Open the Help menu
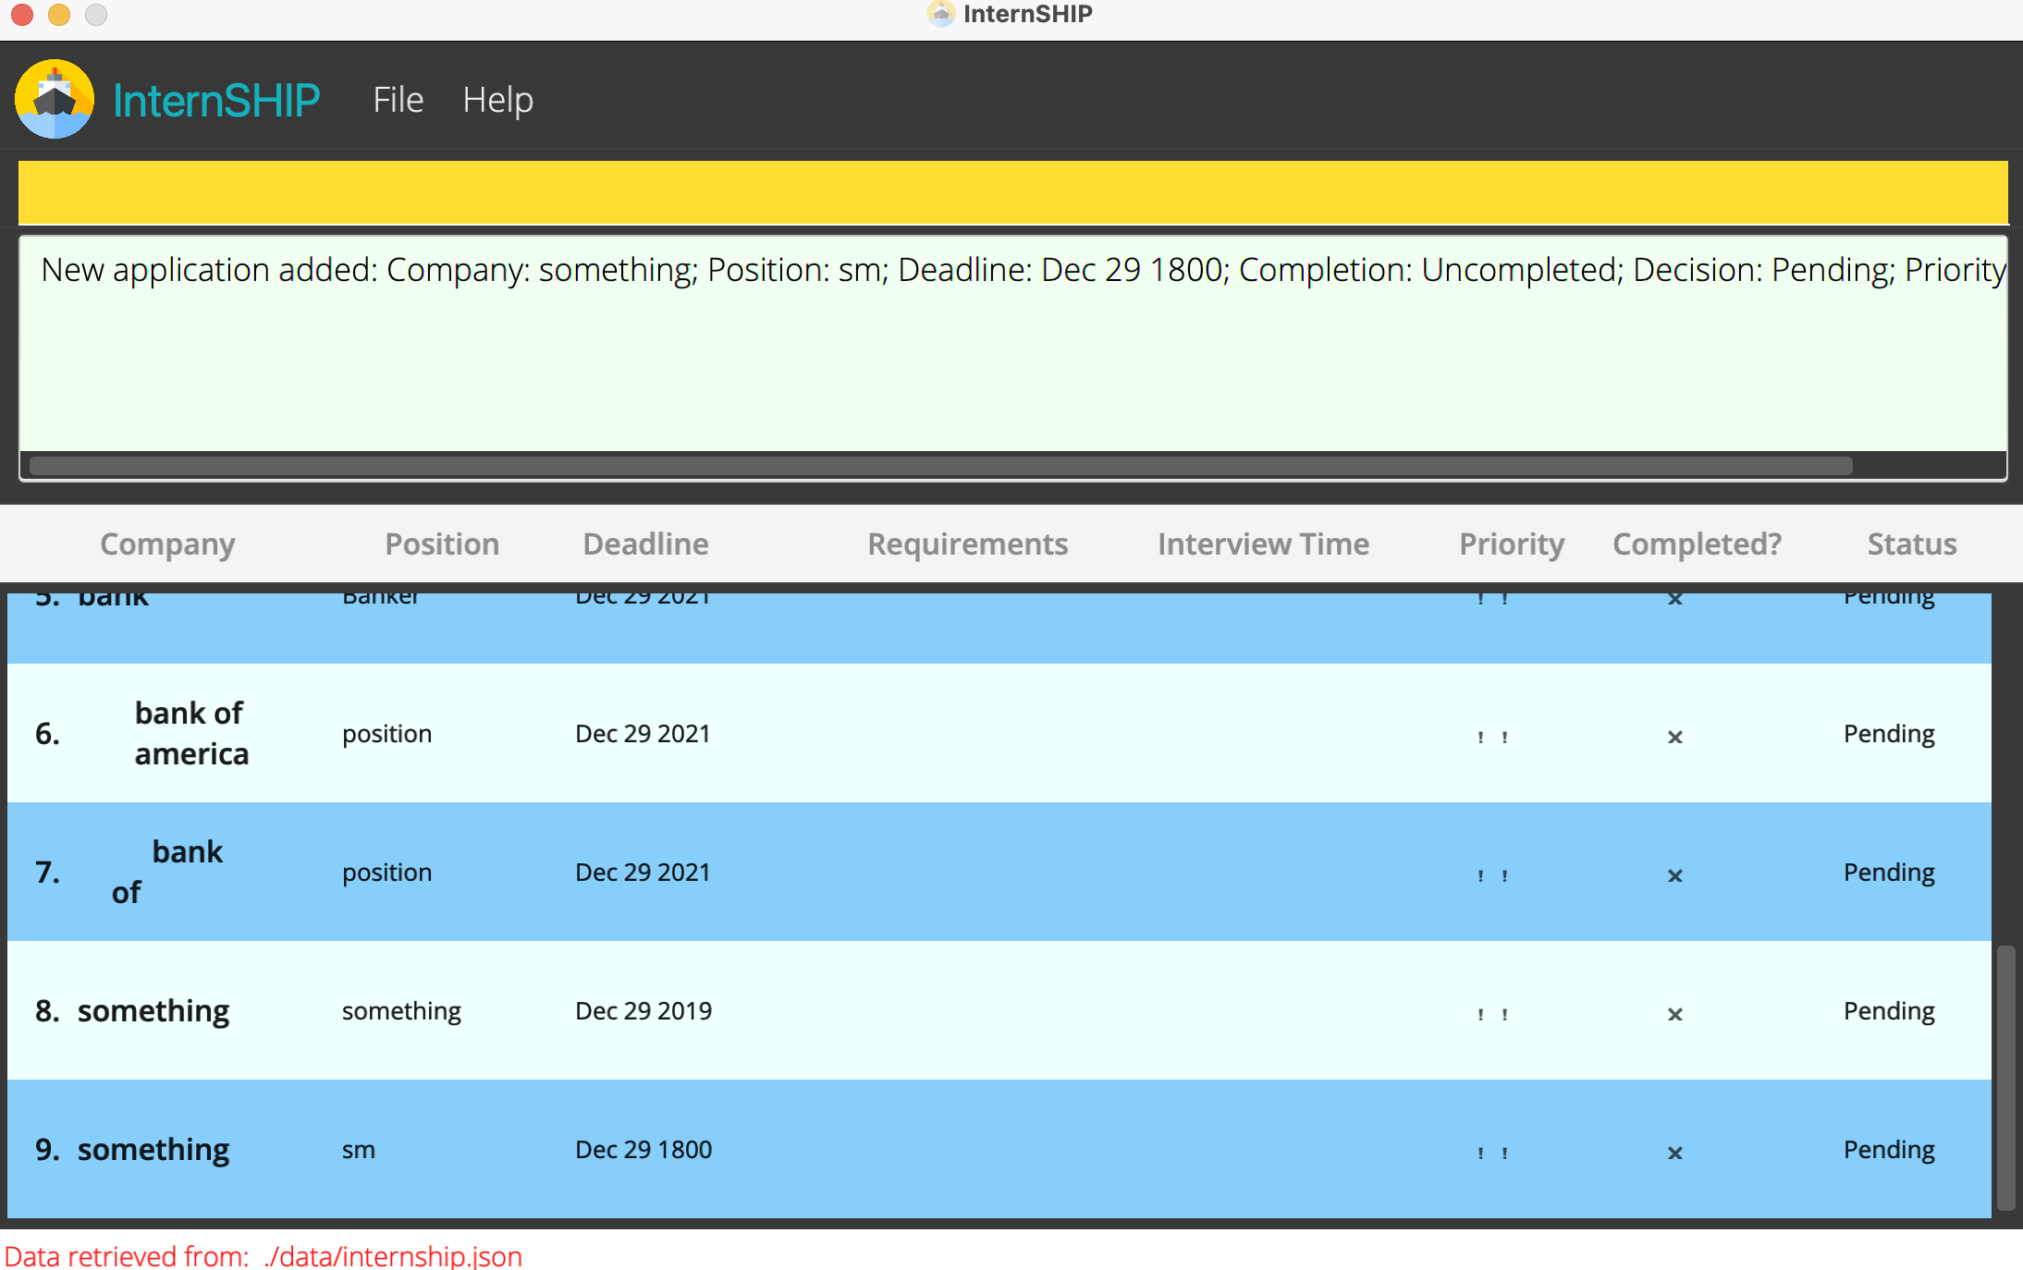This screenshot has width=2023, height=1270. (x=497, y=100)
